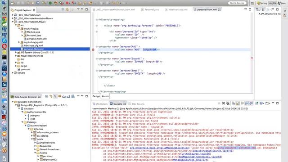Open the pom.xml editor tab

click(x=114, y=9)
